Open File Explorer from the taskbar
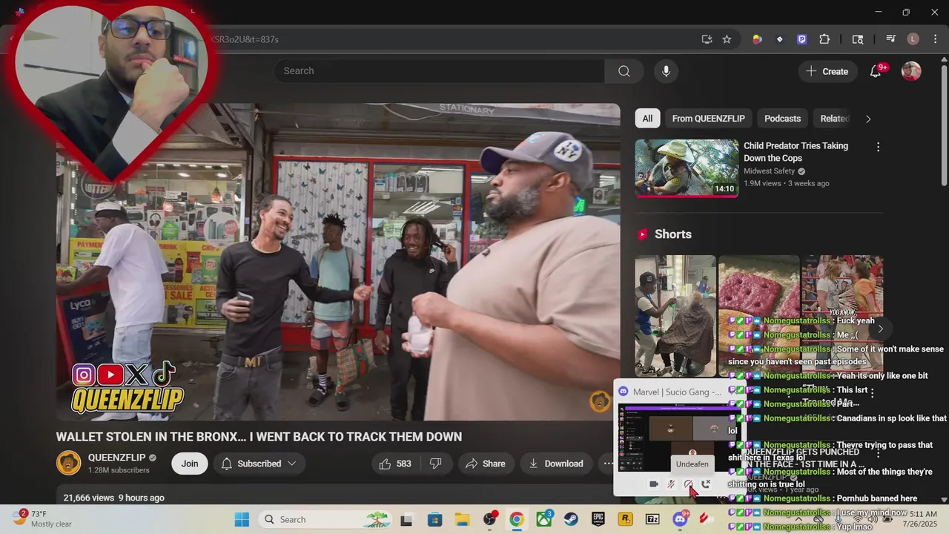949x534 pixels. tap(462, 519)
